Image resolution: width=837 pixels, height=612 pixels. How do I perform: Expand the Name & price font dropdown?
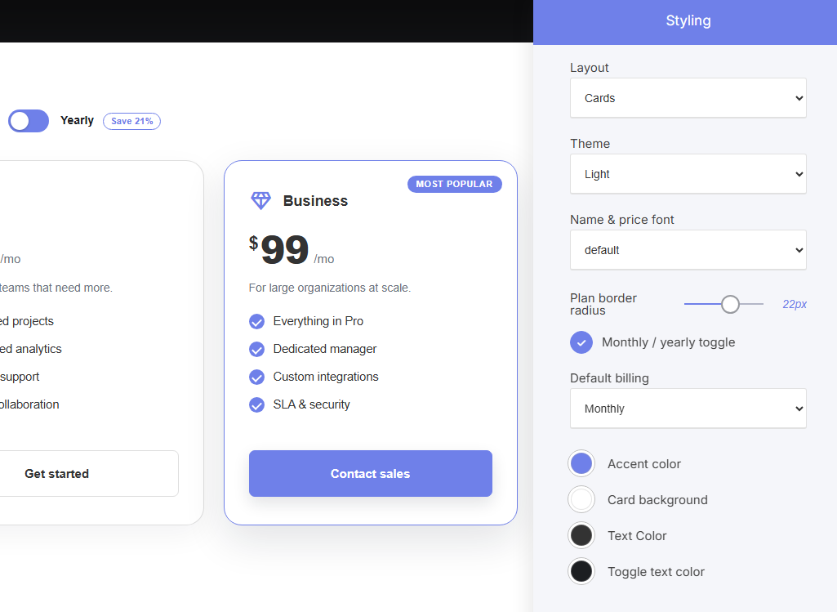point(688,250)
